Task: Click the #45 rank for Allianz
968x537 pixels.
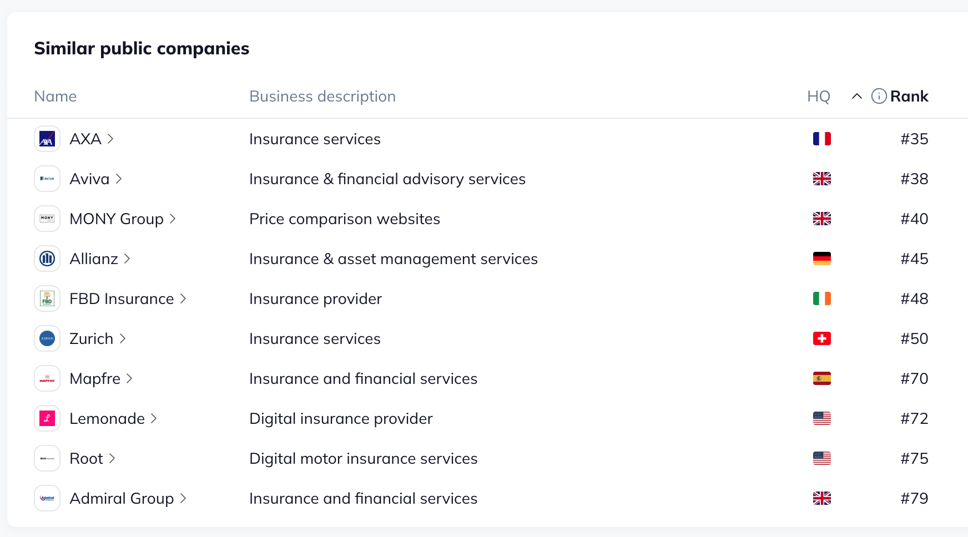Action: click(914, 259)
